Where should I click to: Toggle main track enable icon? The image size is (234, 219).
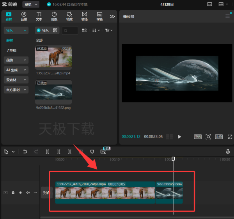(6, 193)
